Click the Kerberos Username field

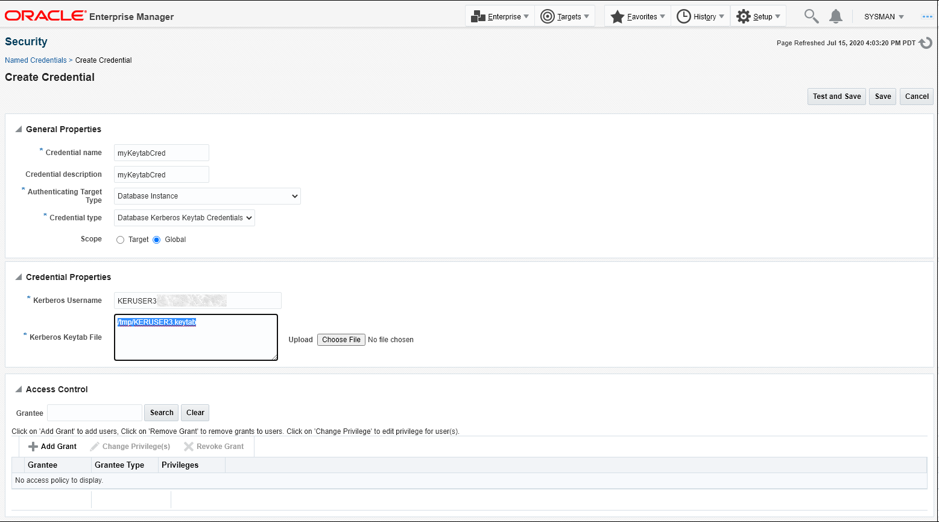pyautogui.click(x=198, y=301)
